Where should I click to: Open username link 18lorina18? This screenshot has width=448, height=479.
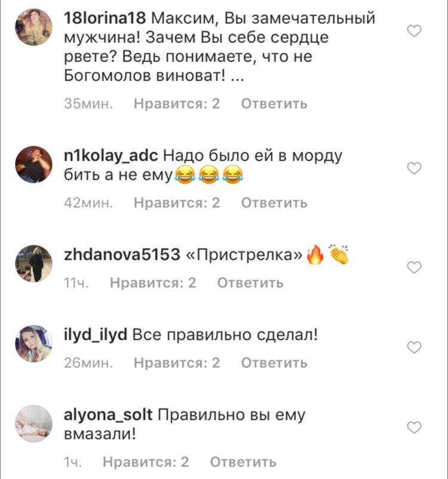[x=105, y=19]
